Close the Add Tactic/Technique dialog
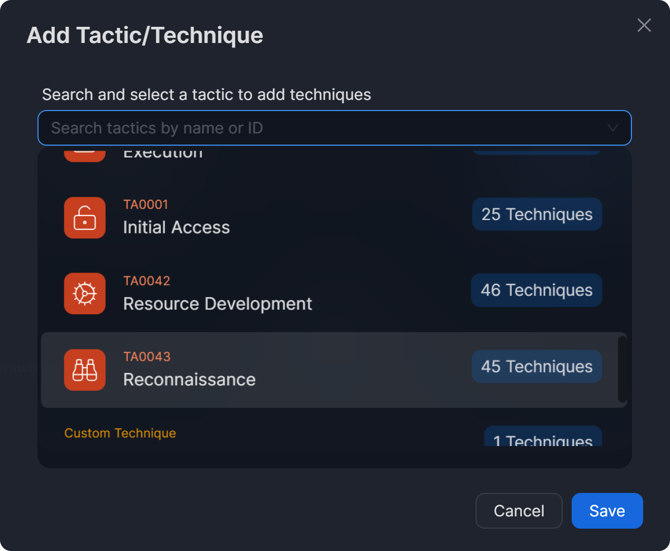 coord(644,25)
